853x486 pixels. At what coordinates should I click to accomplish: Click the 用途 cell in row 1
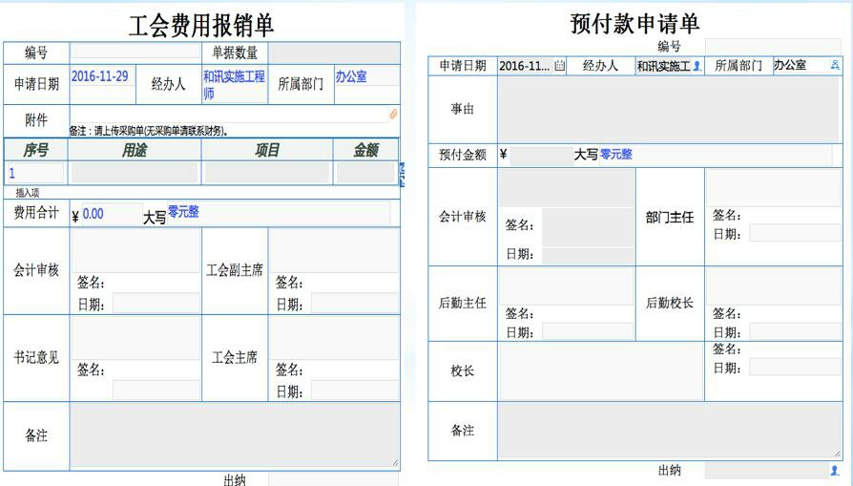point(135,173)
